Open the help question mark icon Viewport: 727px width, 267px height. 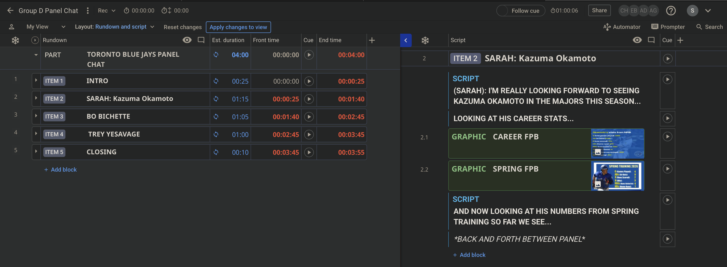(671, 11)
